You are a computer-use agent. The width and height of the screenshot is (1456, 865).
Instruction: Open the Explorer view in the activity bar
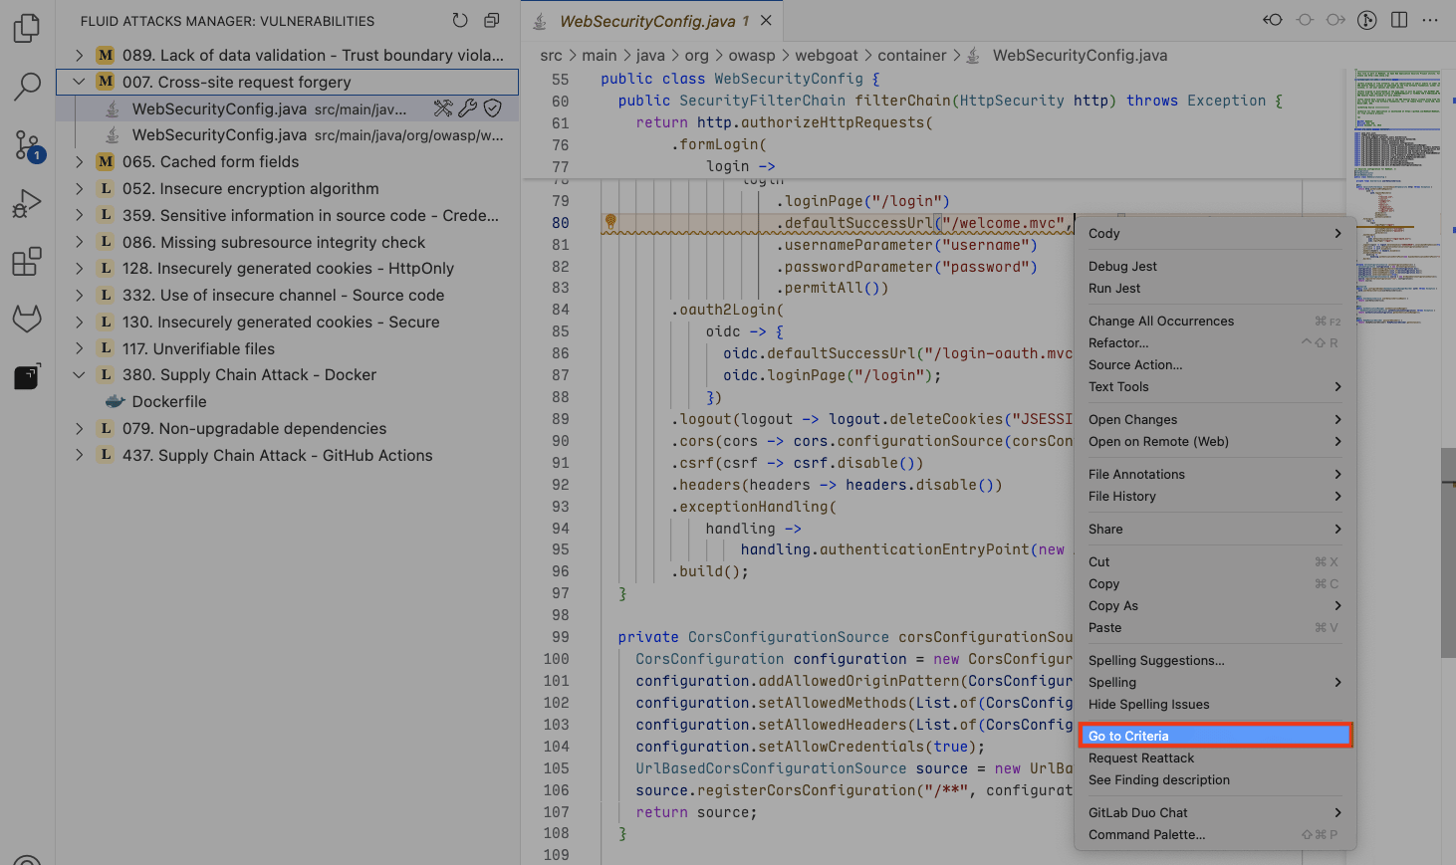click(27, 28)
